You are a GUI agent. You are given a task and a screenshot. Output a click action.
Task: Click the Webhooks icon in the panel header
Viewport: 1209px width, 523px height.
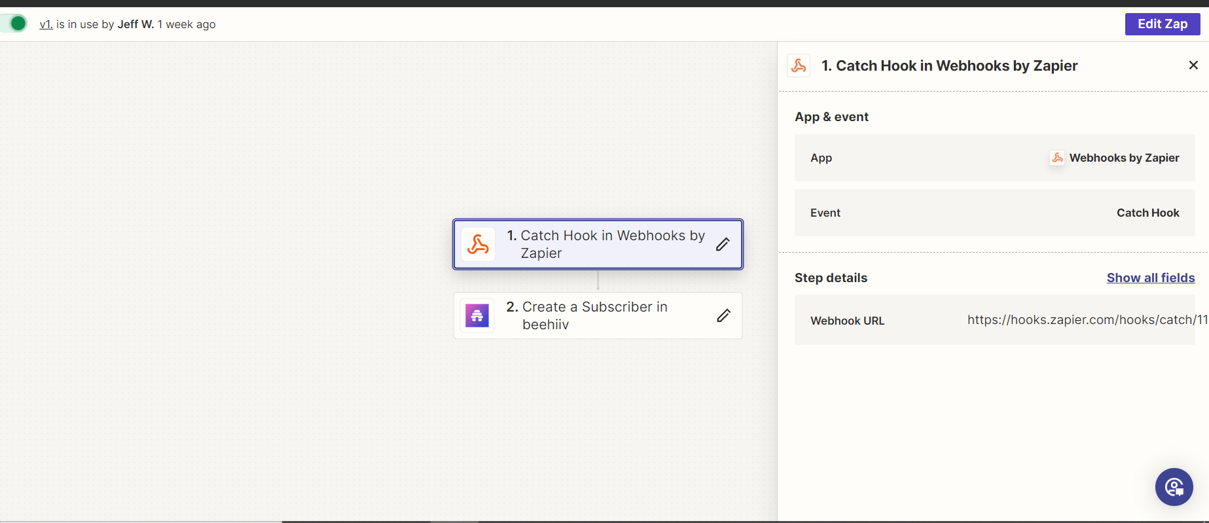[799, 65]
